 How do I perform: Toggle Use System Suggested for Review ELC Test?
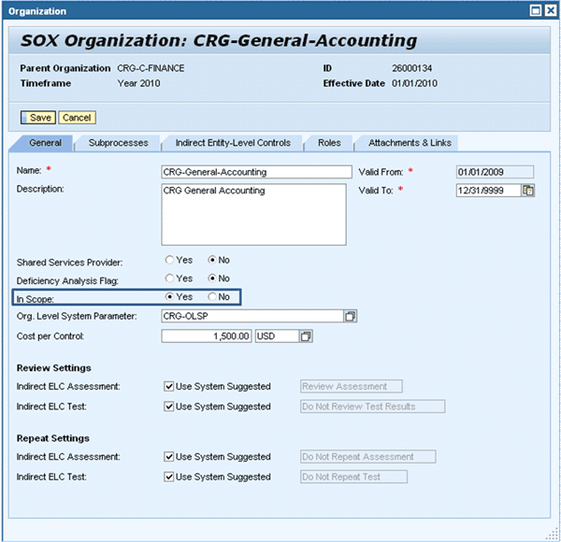click(168, 406)
